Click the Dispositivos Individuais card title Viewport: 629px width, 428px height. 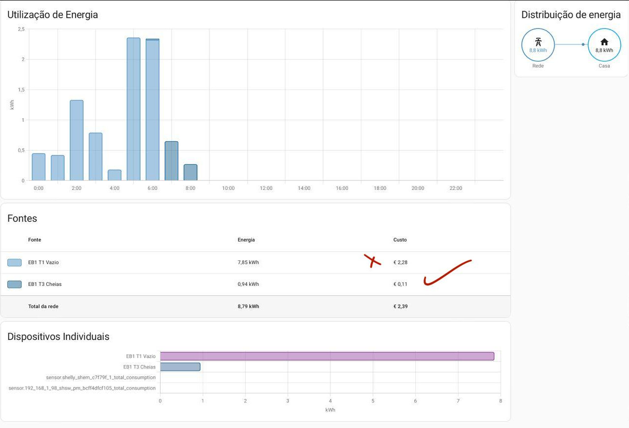click(58, 336)
